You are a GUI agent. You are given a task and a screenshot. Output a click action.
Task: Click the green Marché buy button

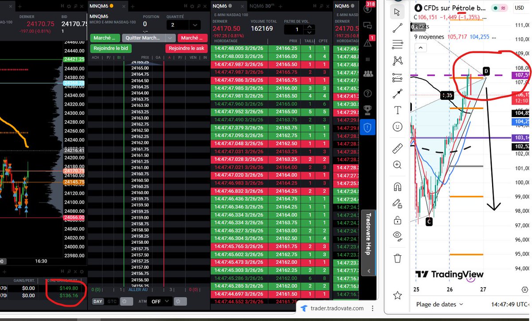tap(105, 38)
